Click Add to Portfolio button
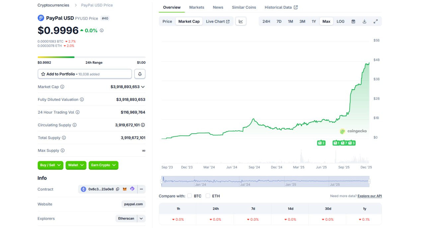425x228 pixels. coord(85,74)
